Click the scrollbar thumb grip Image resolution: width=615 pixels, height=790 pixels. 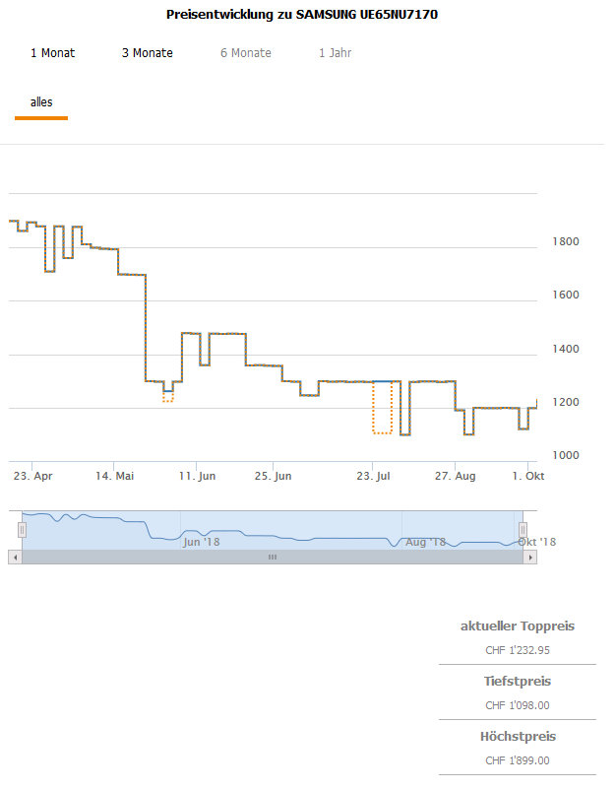[x=273, y=557]
